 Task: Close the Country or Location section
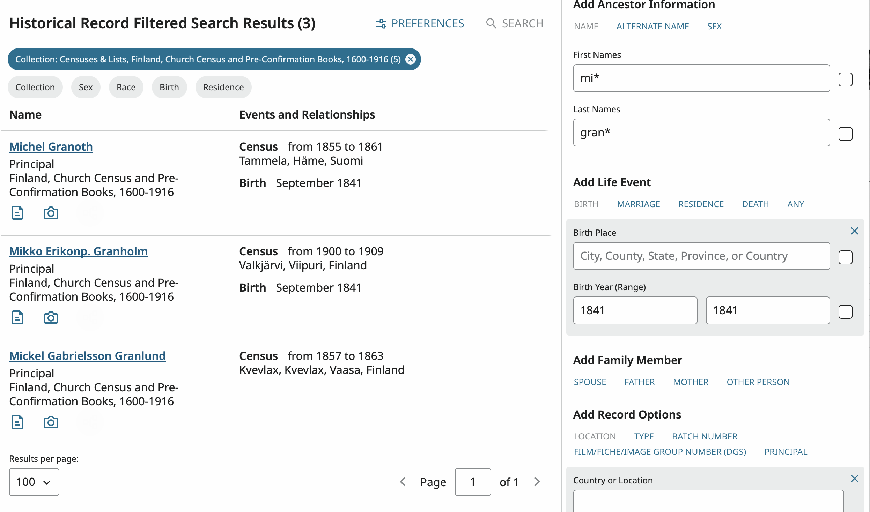coord(854,479)
